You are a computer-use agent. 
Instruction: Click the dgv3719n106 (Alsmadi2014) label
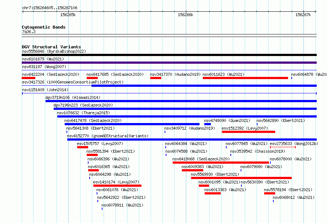pyautogui.click(x=73, y=97)
